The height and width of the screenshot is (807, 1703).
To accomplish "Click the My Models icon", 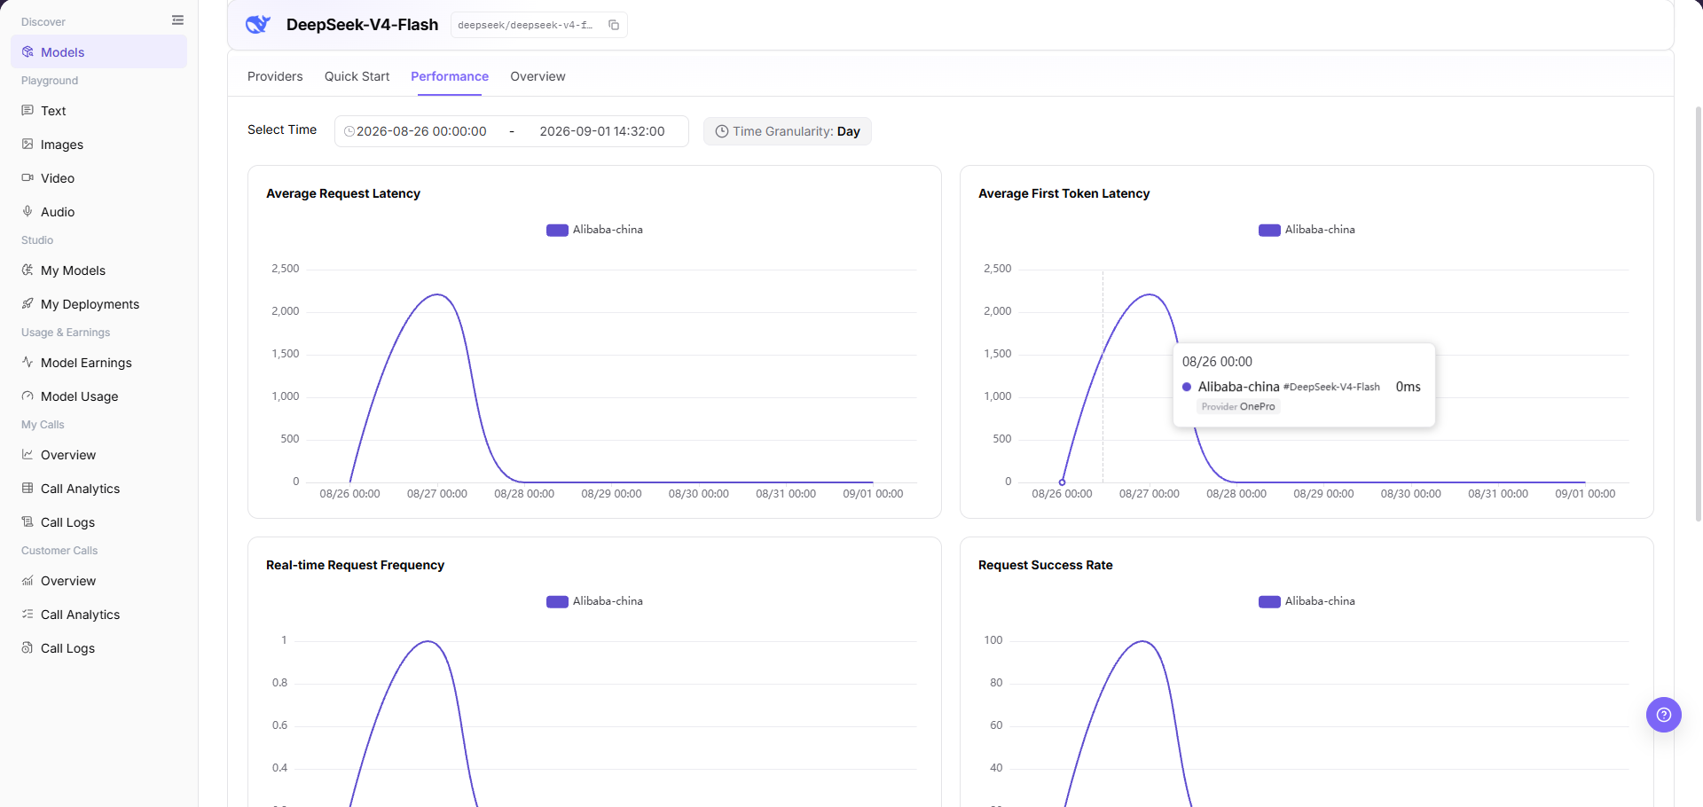I will (27, 270).
